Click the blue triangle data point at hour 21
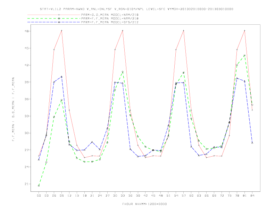Screen dimensions: 275x213 pyautogui.click(x=92, y=142)
